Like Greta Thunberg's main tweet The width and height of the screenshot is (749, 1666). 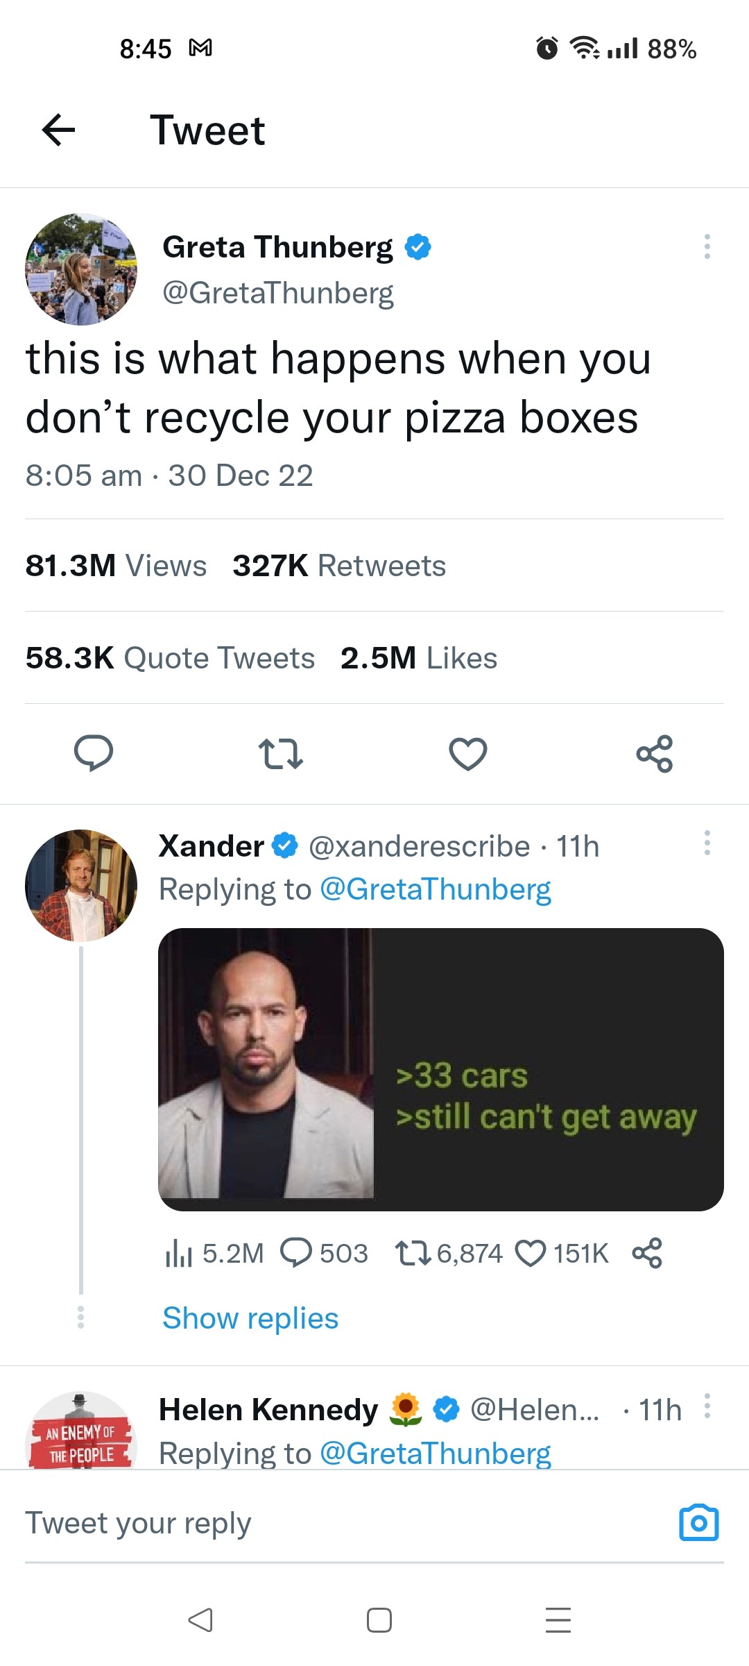(x=468, y=754)
